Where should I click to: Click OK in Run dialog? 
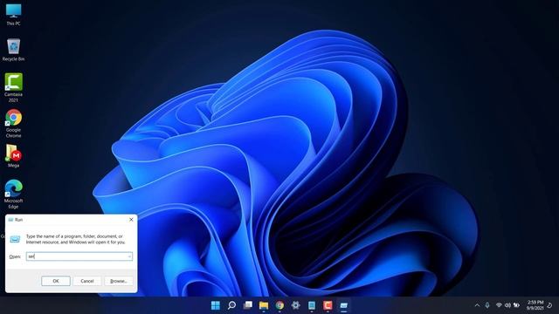[56, 281]
